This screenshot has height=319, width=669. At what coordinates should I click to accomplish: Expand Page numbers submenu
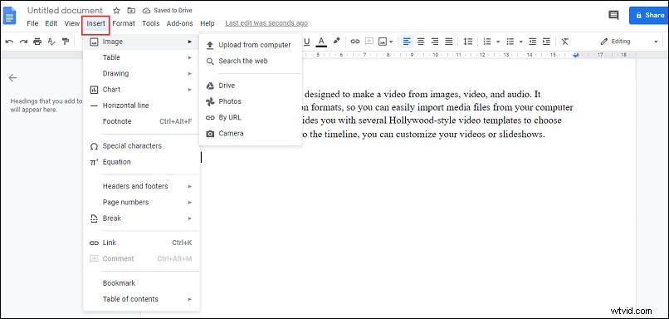pyautogui.click(x=141, y=203)
